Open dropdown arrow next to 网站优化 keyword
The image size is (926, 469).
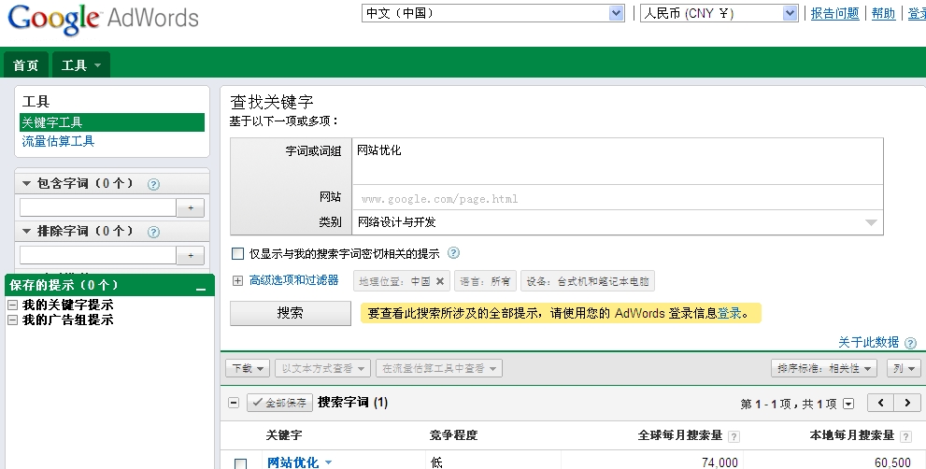pos(328,462)
